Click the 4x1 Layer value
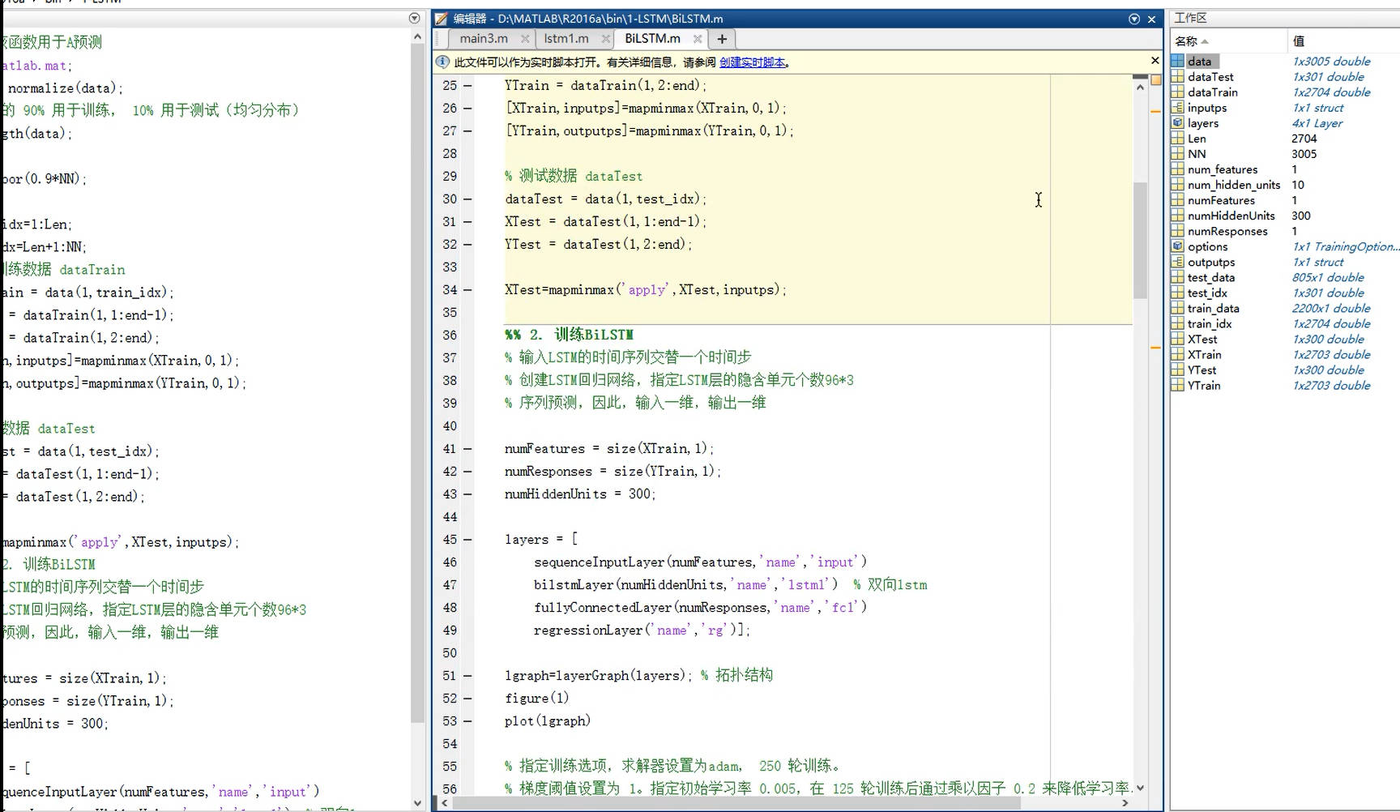The width and height of the screenshot is (1400, 812). (1317, 122)
